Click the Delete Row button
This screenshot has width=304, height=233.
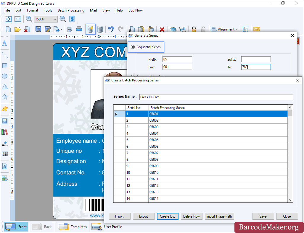192,216
